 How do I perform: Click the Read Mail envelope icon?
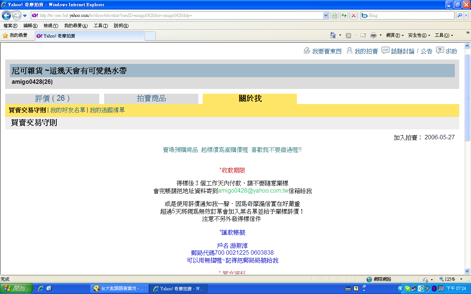(363, 35)
